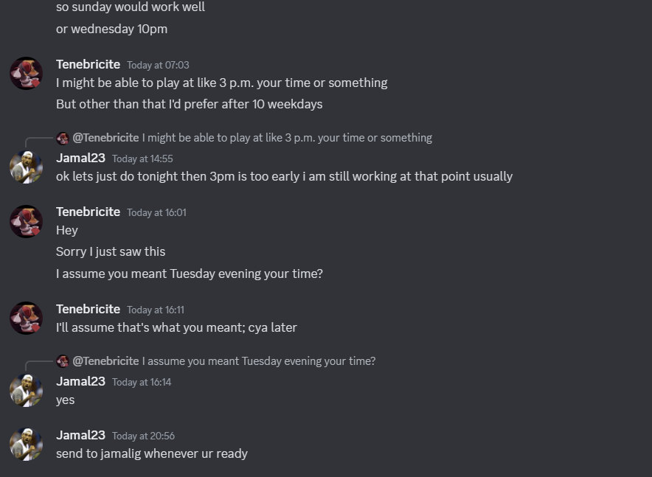Image resolution: width=652 pixels, height=477 pixels.
Task: Open Jamal23's avatar beside the 20:56 message
Action: point(26,444)
